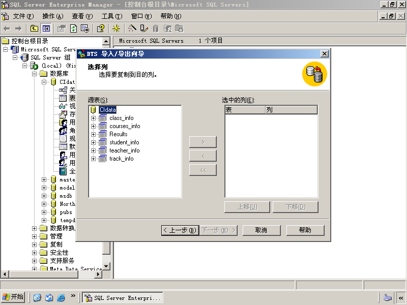This screenshot has width=407, height=305.
Task: Click the Tables (表) icon in console tree
Action: 63,98
